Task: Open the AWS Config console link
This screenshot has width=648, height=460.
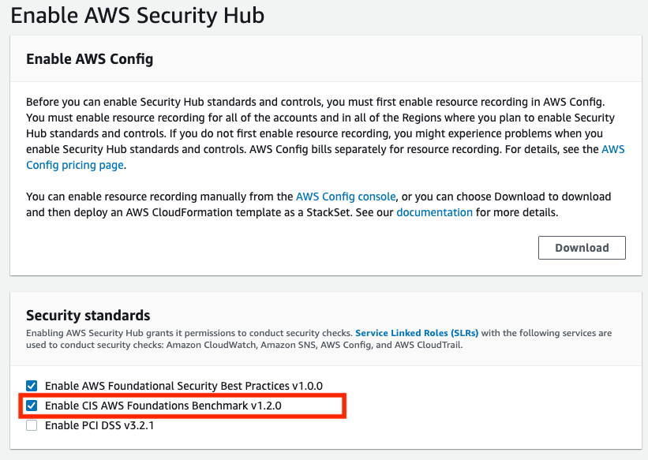Action: coord(345,196)
